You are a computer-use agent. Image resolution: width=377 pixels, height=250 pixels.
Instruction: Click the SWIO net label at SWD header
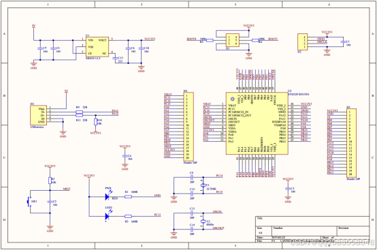point(321,39)
